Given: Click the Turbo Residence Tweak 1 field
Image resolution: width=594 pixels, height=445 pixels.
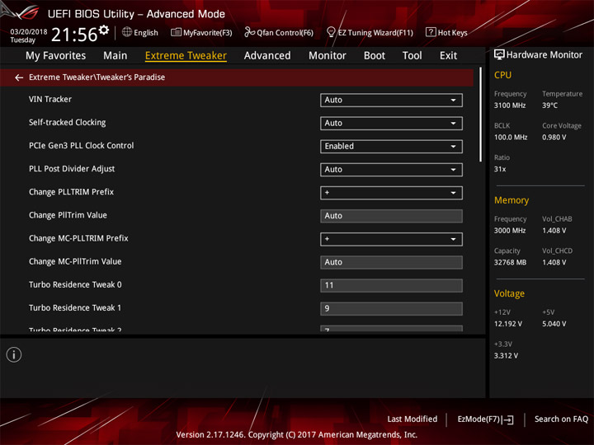Looking at the screenshot, I should pyautogui.click(x=391, y=309).
